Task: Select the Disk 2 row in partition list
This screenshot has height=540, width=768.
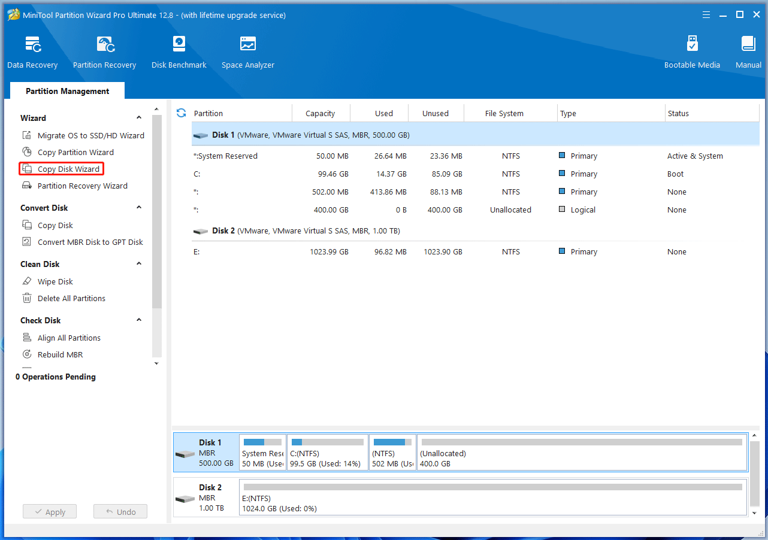Action: tap(476, 231)
